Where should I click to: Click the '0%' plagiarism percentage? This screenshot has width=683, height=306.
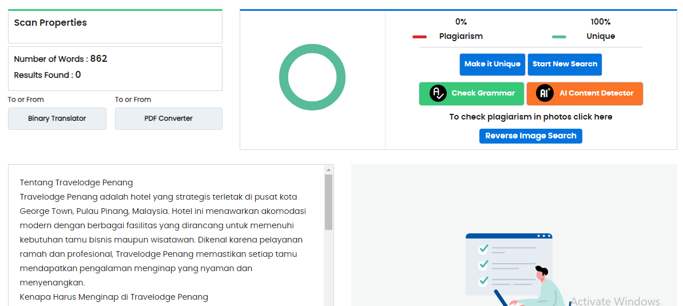pos(461,22)
